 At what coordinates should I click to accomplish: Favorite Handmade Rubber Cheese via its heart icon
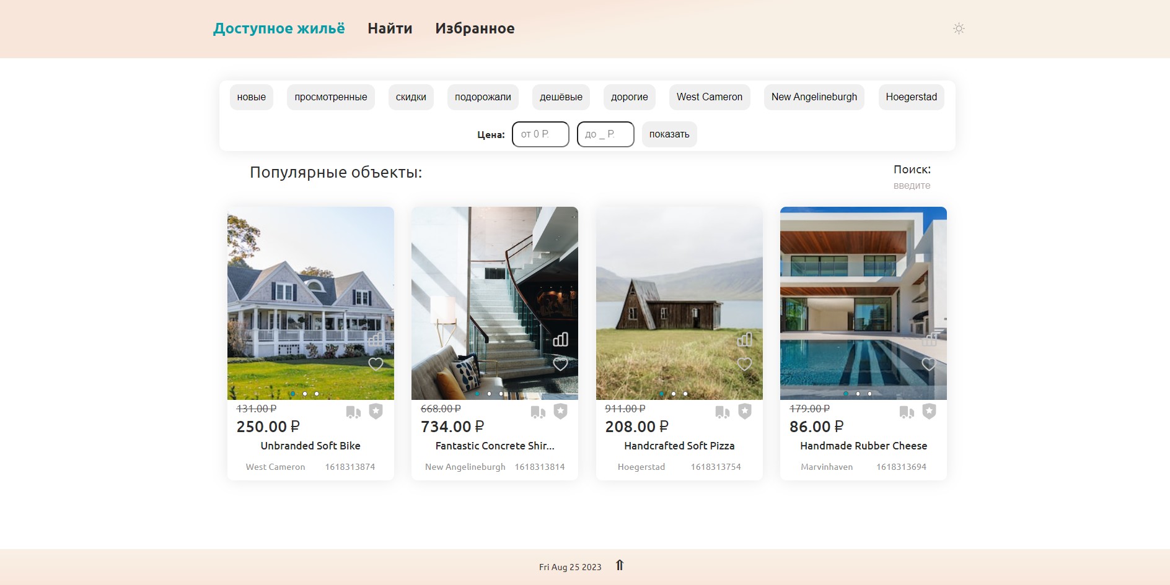point(928,364)
